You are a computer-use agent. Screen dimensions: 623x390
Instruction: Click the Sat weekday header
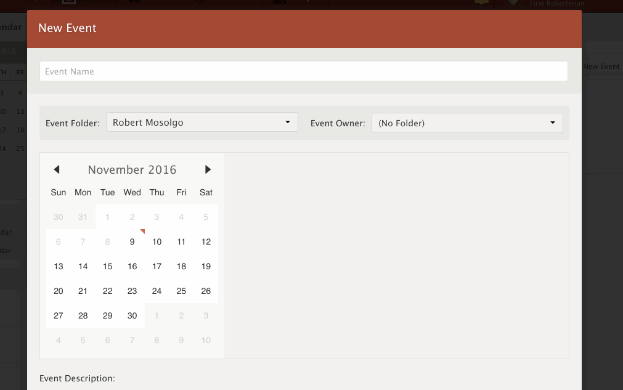(x=206, y=192)
